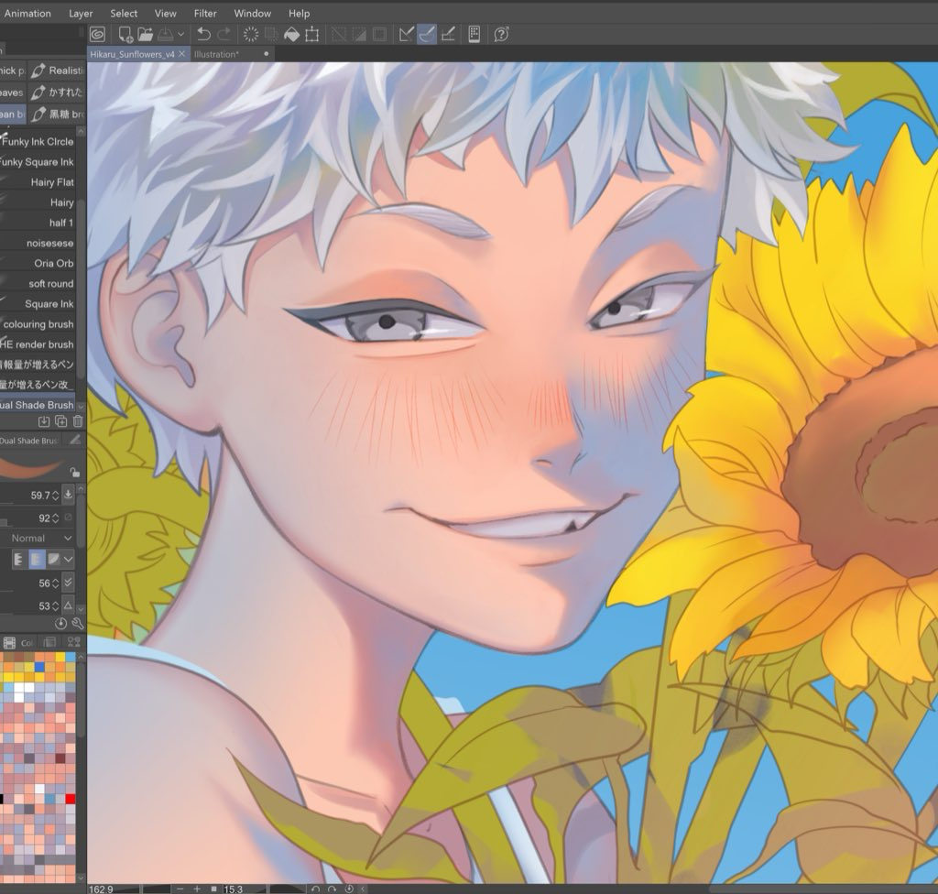Click the Fill bucket icon in toolbar

[291, 35]
